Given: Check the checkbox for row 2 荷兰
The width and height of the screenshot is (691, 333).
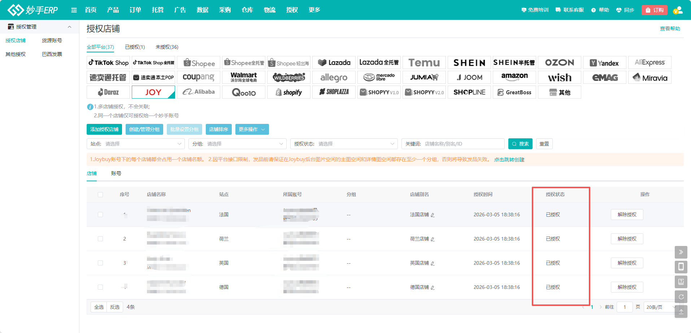Looking at the screenshot, I should coord(100,239).
